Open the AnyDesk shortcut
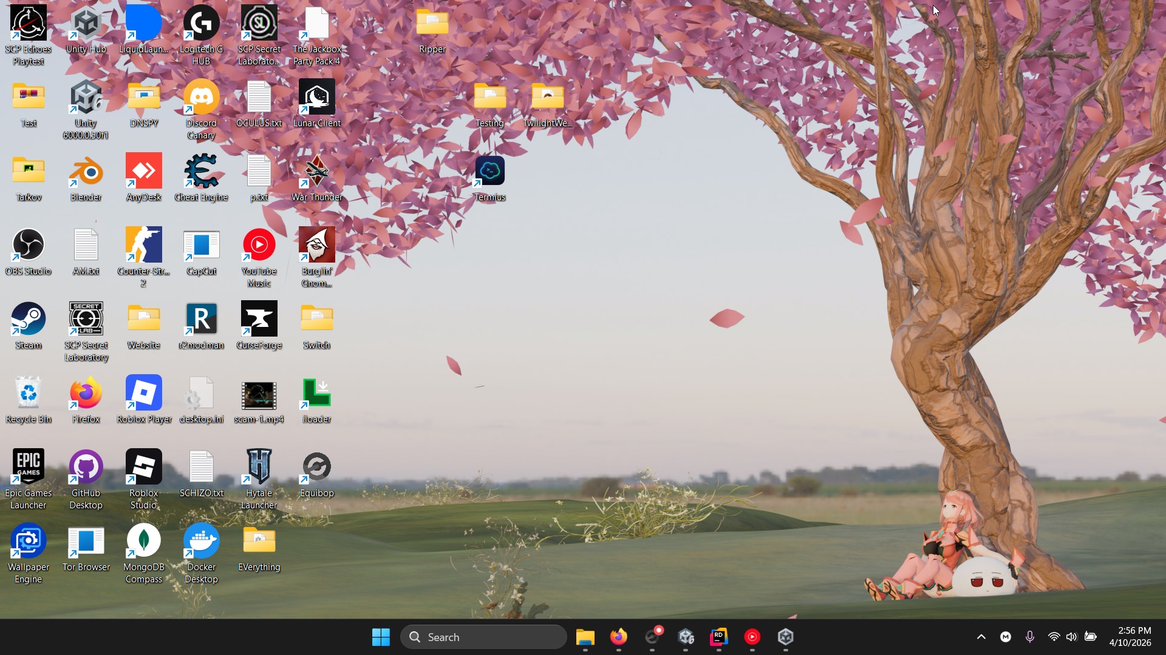Screen dimensions: 1166x655 tap(144, 178)
